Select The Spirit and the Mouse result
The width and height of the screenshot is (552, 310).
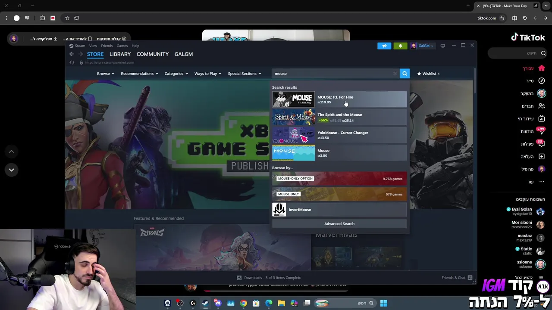(339, 117)
